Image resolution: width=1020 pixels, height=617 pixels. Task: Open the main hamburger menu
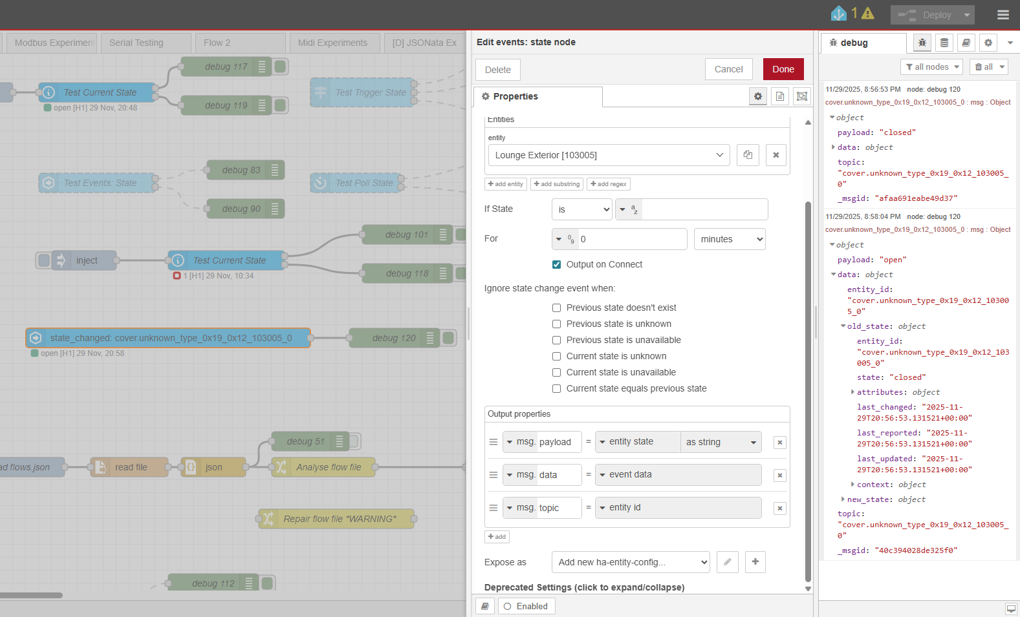(x=1003, y=15)
